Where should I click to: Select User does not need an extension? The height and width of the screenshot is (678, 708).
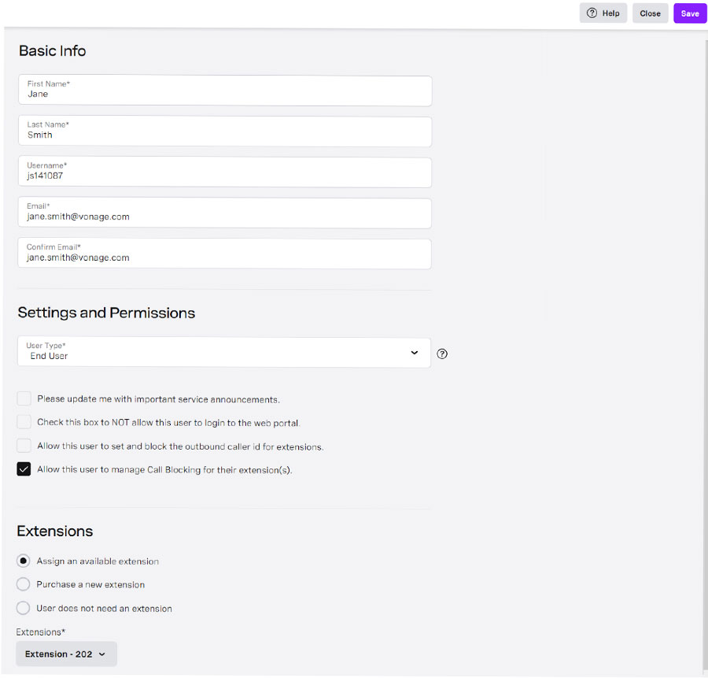(x=23, y=608)
